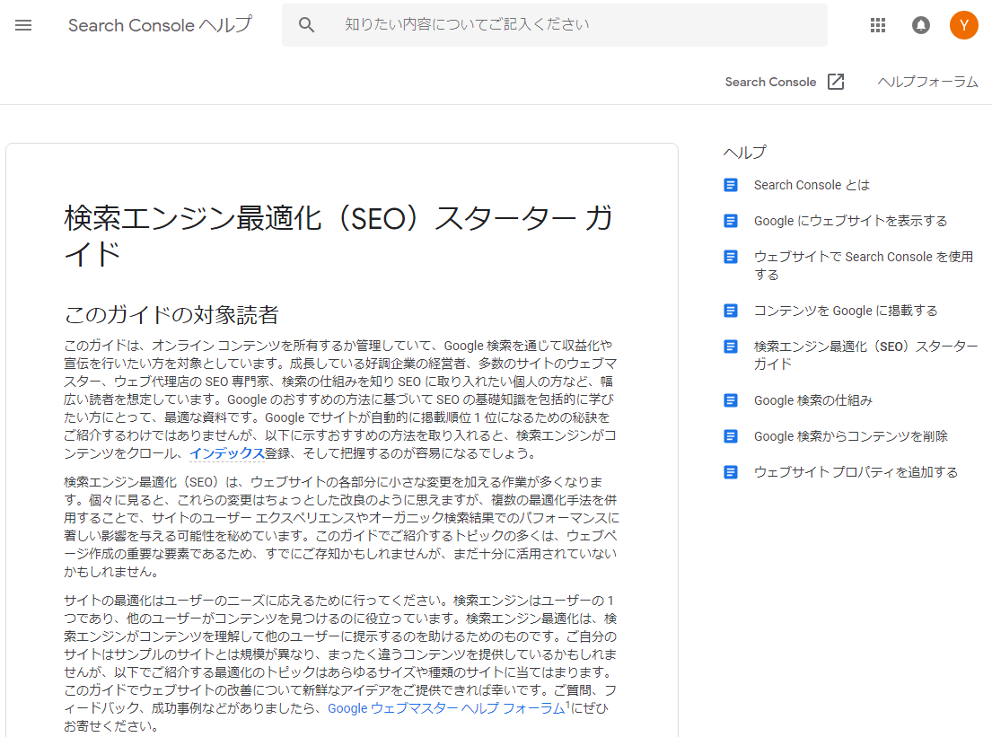This screenshot has height=737, width=992.
Task: Open Google 検索の仕組み article
Action: tap(813, 400)
